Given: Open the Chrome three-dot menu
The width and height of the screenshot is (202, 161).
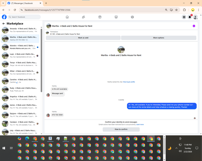Looking at the screenshot, I should click(x=198, y=10).
